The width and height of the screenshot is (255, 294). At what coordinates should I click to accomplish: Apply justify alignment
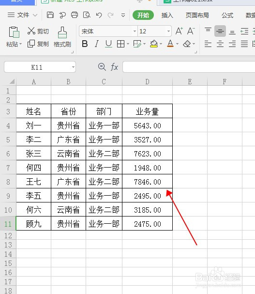(x=244, y=44)
